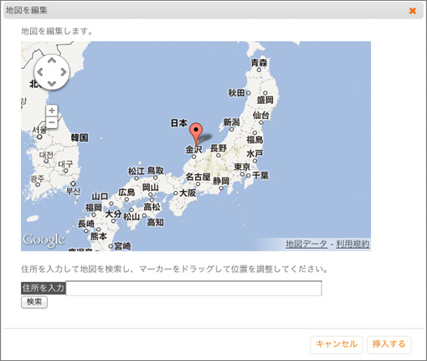Click the 鳥取 city label
This screenshot has height=361, width=427.
tap(156, 170)
